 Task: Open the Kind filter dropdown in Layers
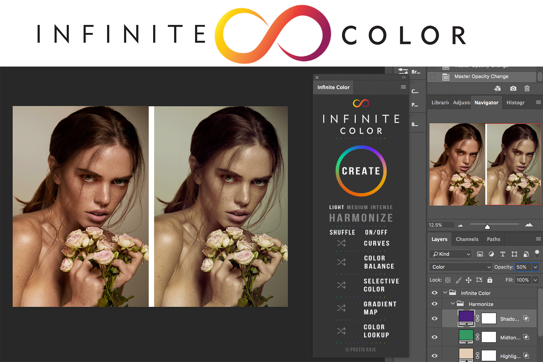(x=449, y=254)
